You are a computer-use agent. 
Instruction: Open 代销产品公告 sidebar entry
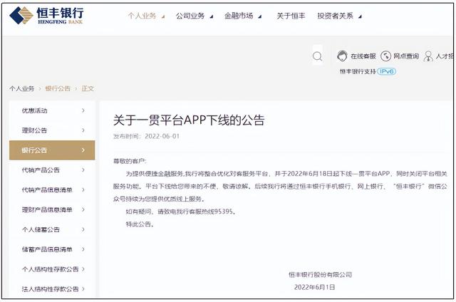pos(52,170)
